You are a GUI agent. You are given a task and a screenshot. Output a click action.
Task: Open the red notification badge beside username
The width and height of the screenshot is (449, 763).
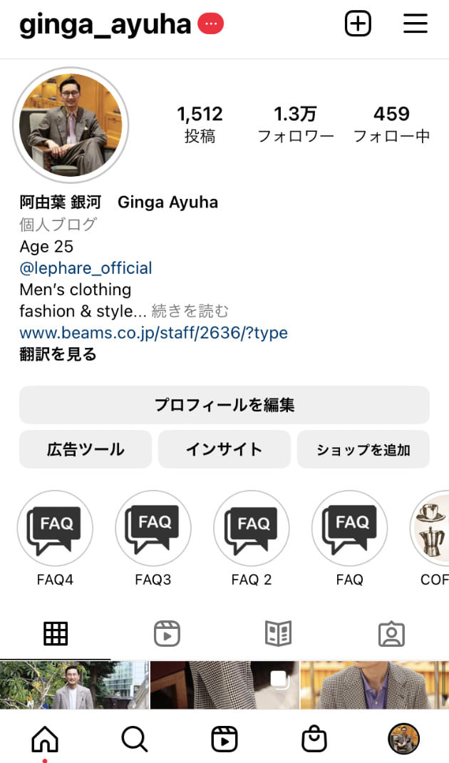coord(210,24)
